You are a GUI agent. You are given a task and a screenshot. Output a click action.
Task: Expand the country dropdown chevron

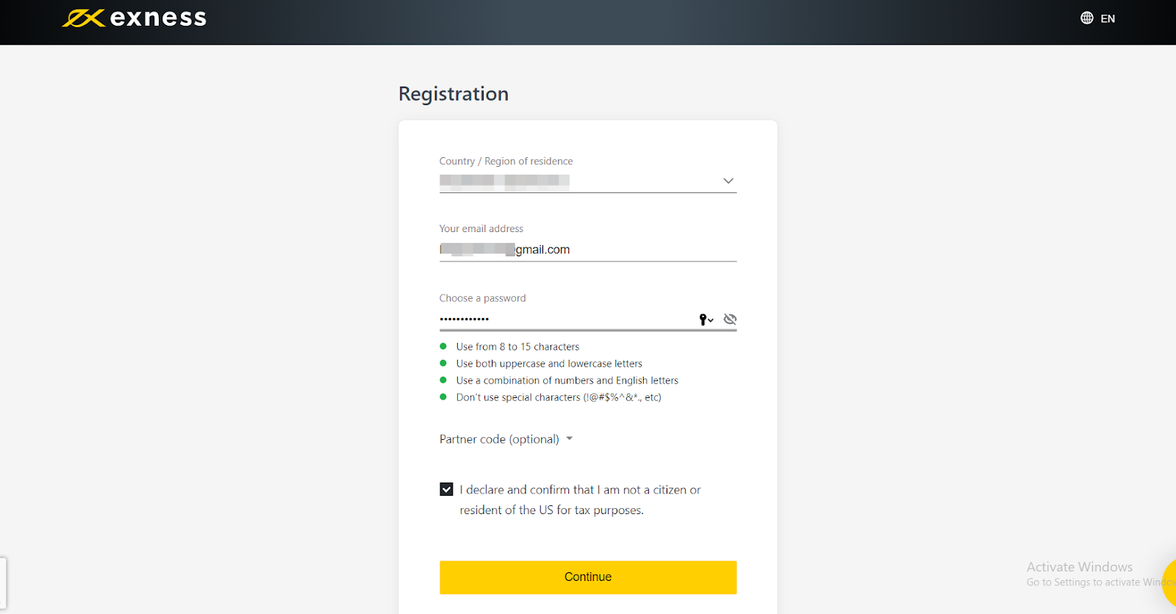pos(728,181)
